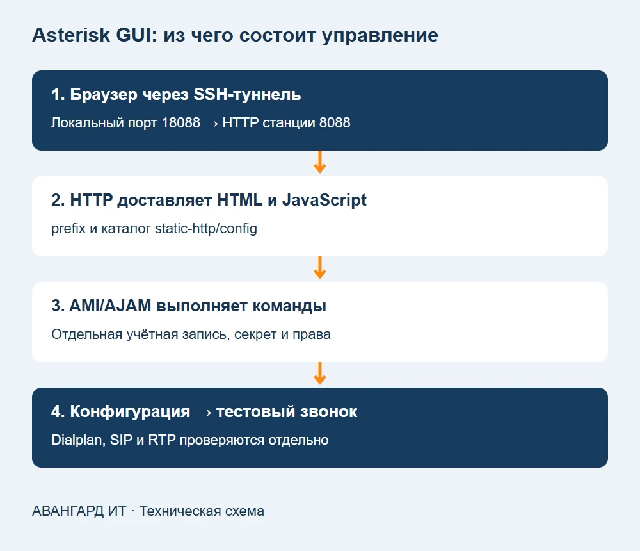Select heading "3. AMI/AJAM выполняет команды"
Screen dimensions: 640x551
[189, 306]
